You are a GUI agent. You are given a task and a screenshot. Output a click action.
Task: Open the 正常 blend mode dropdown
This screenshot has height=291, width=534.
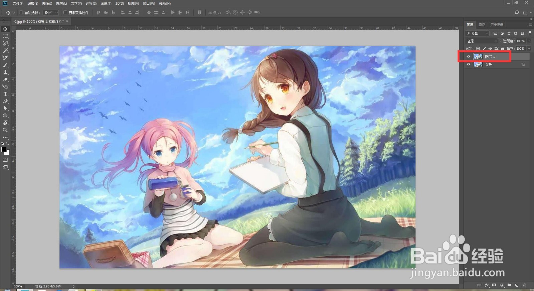pyautogui.click(x=482, y=41)
